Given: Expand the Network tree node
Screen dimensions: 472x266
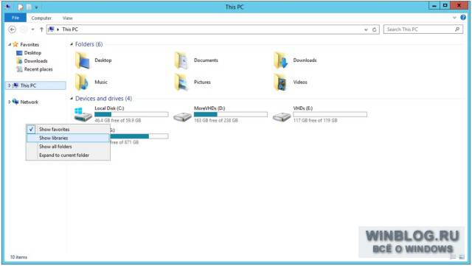Looking at the screenshot, I should click(x=10, y=102).
